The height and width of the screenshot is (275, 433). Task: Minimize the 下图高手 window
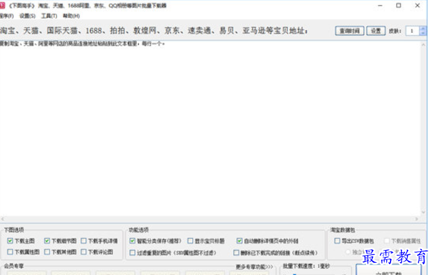pyautogui.click(x=380, y=5)
